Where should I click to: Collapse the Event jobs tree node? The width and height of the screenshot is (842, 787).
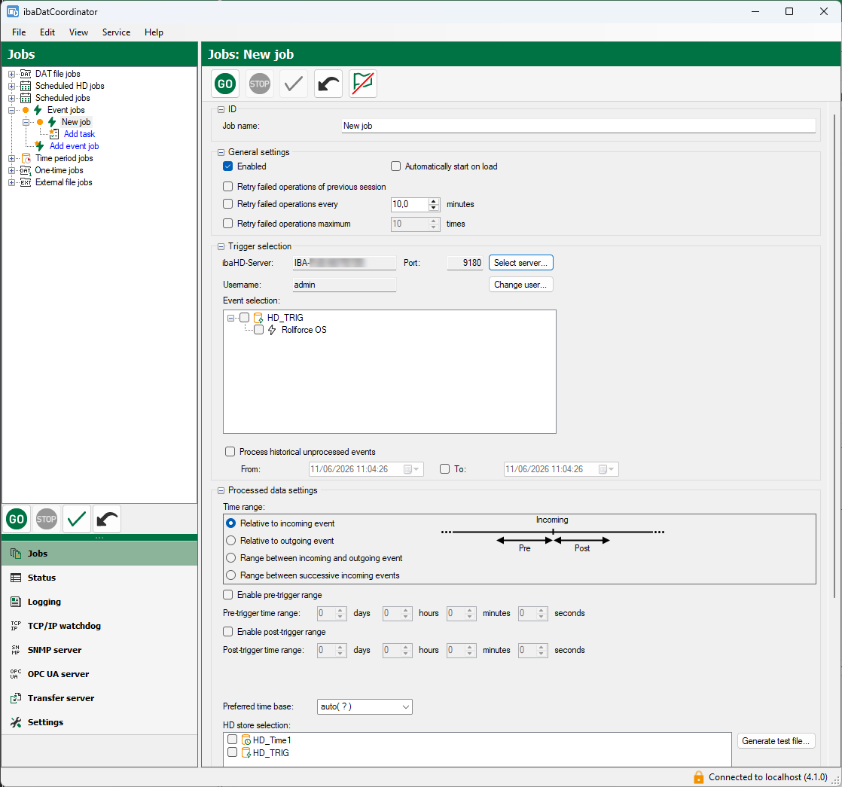click(11, 110)
